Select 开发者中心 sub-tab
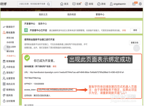This screenshot has height=106, width=144. tap(30, 24)
